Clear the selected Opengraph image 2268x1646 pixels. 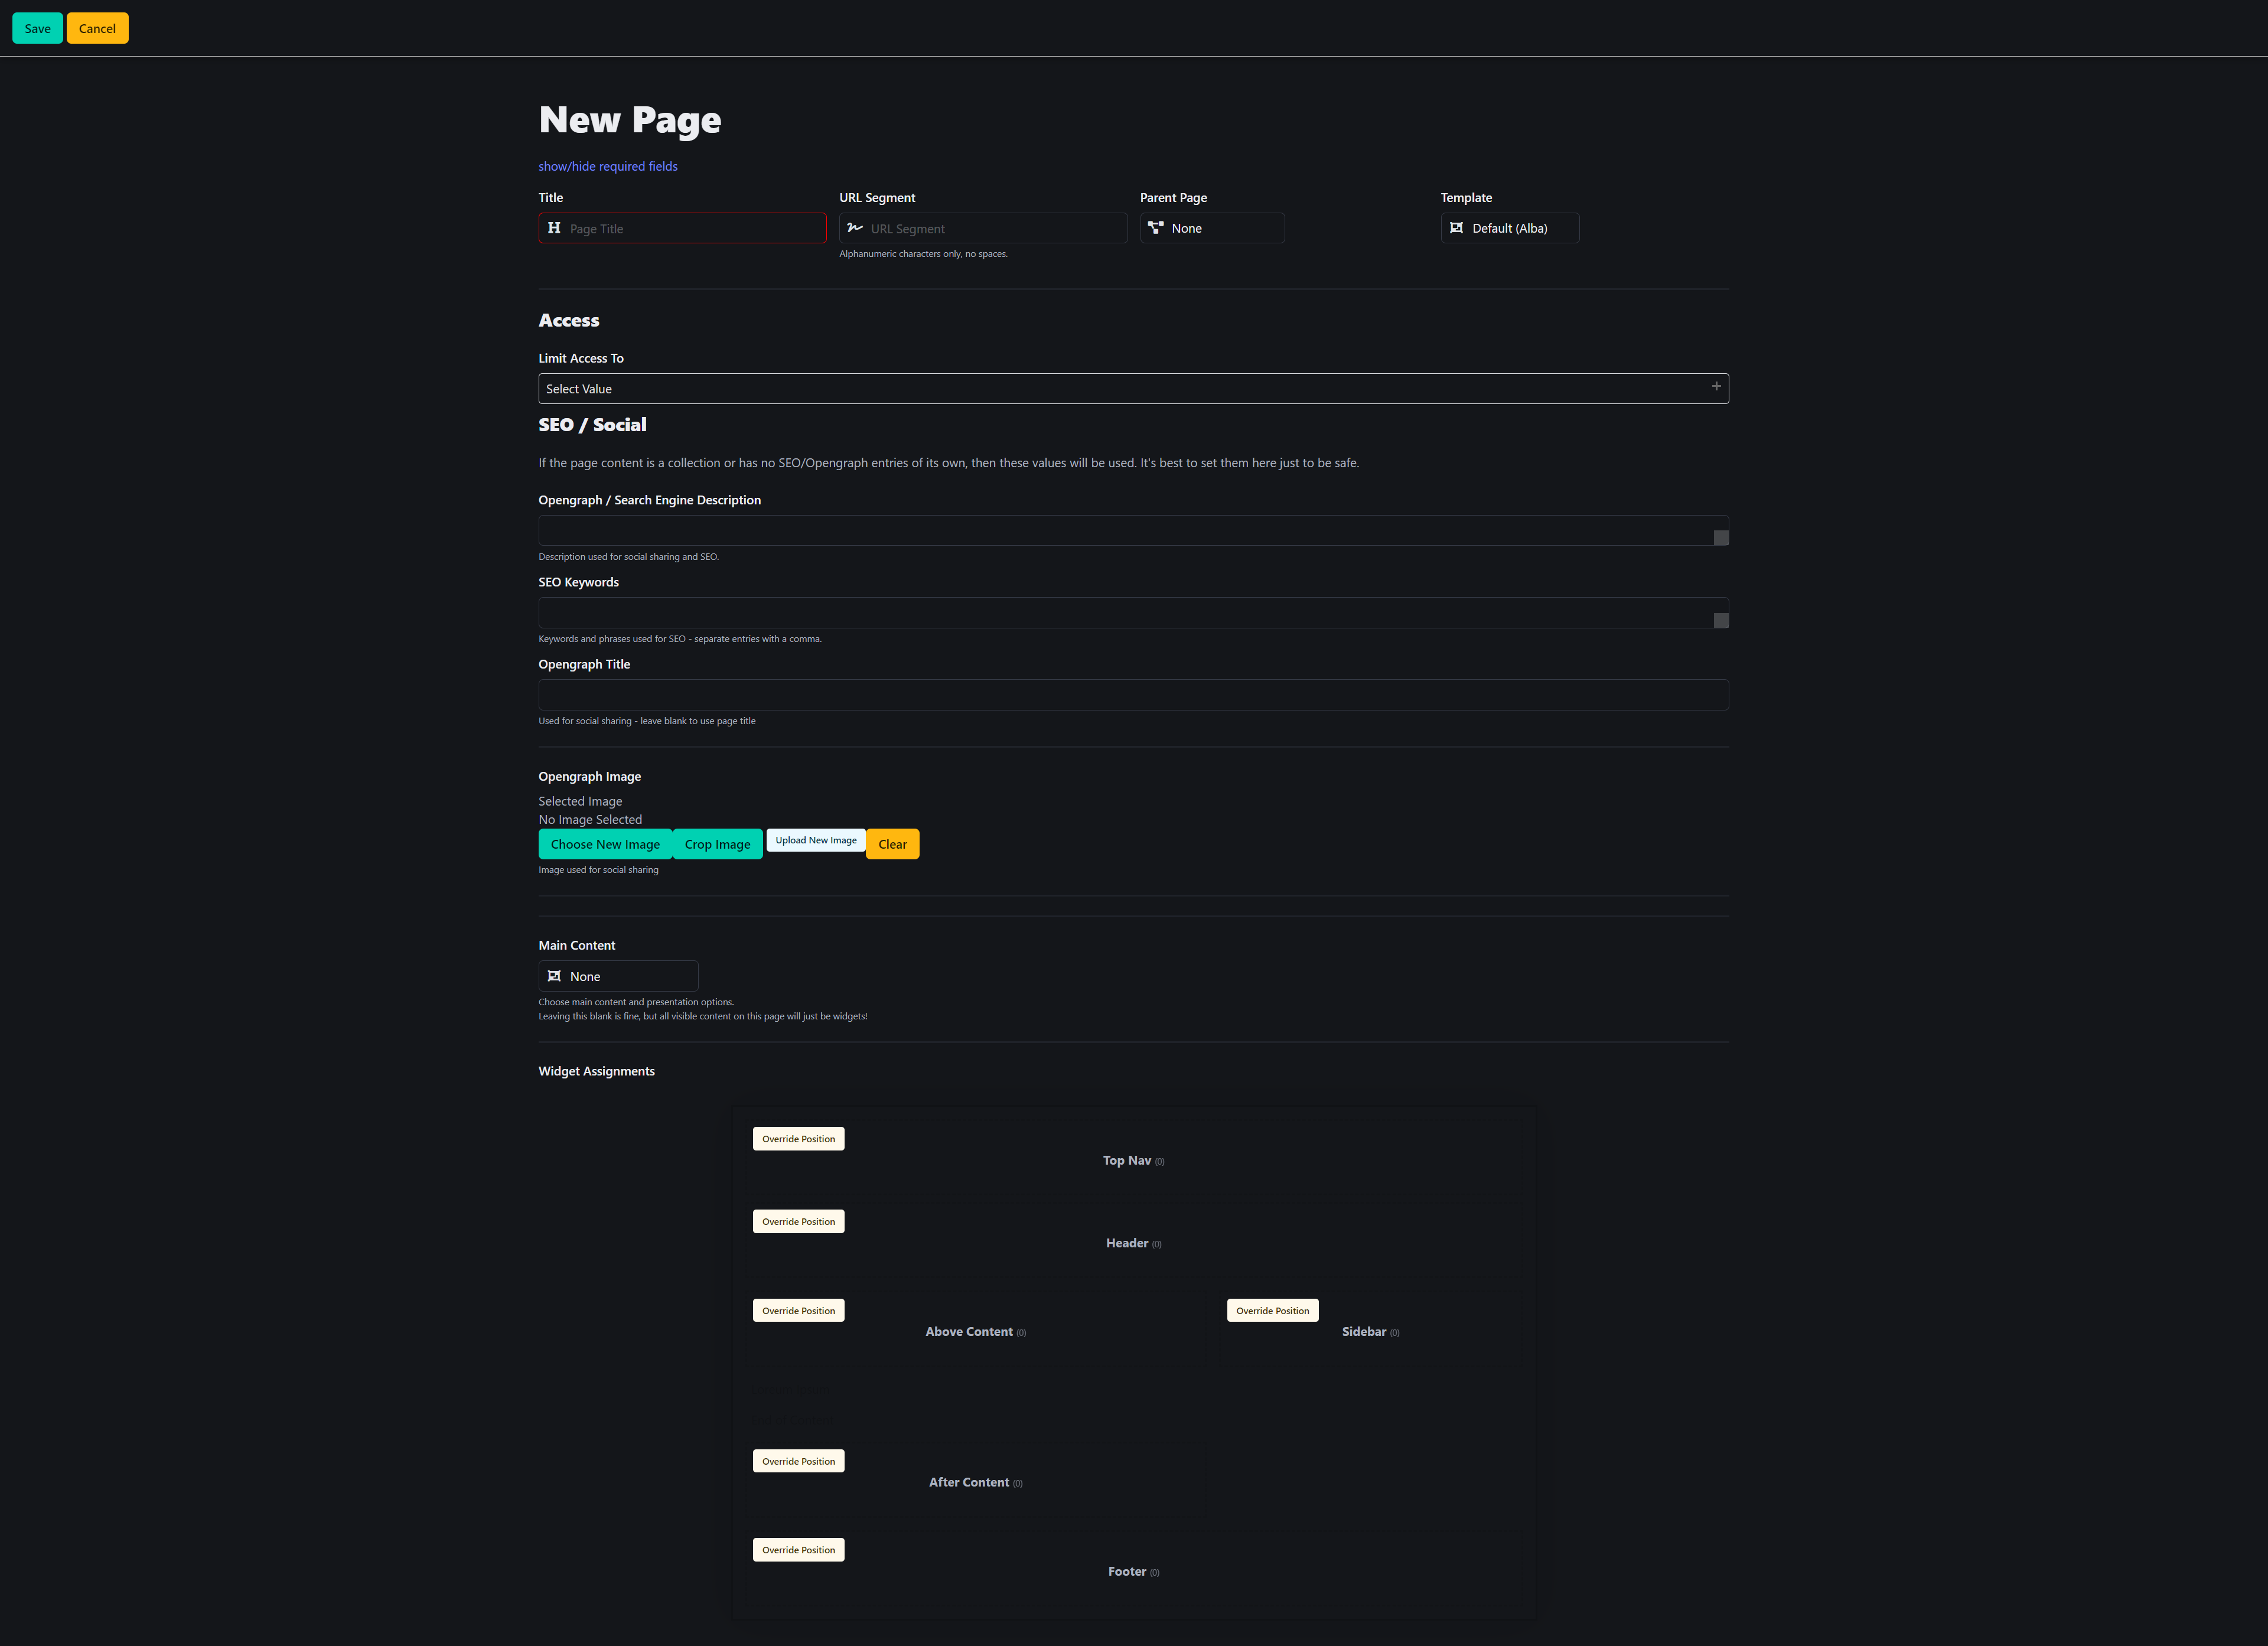891,843
